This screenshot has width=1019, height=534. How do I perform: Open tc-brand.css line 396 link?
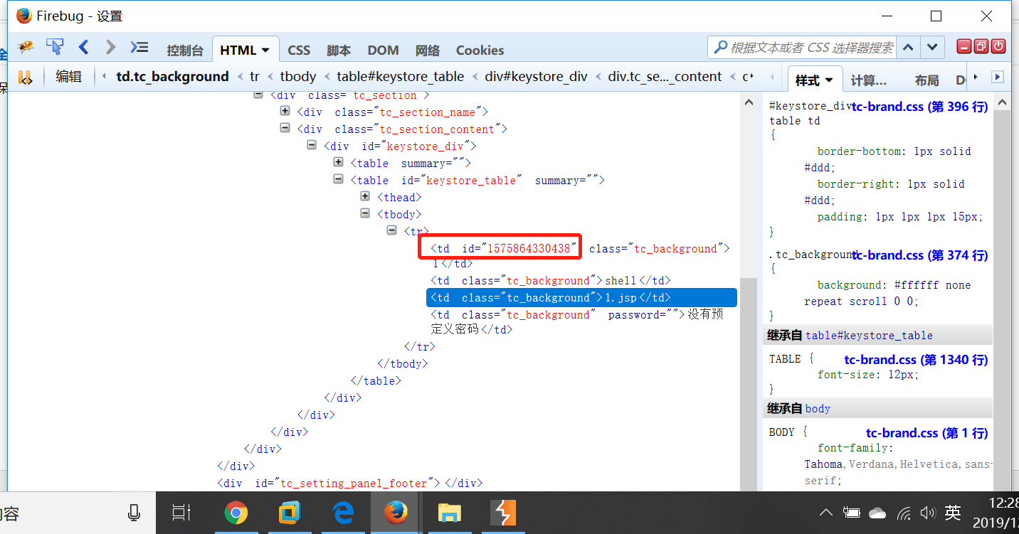[x=919, y=107]
